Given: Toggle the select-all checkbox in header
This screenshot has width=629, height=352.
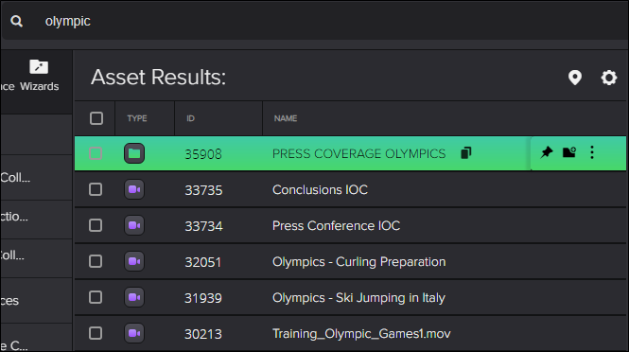Looking at the screenshot, I should click(96, 118).
